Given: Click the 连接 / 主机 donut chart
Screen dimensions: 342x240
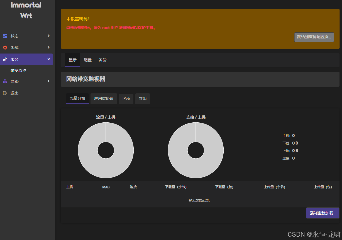Looking at the screenshot, I should (196, 150).
